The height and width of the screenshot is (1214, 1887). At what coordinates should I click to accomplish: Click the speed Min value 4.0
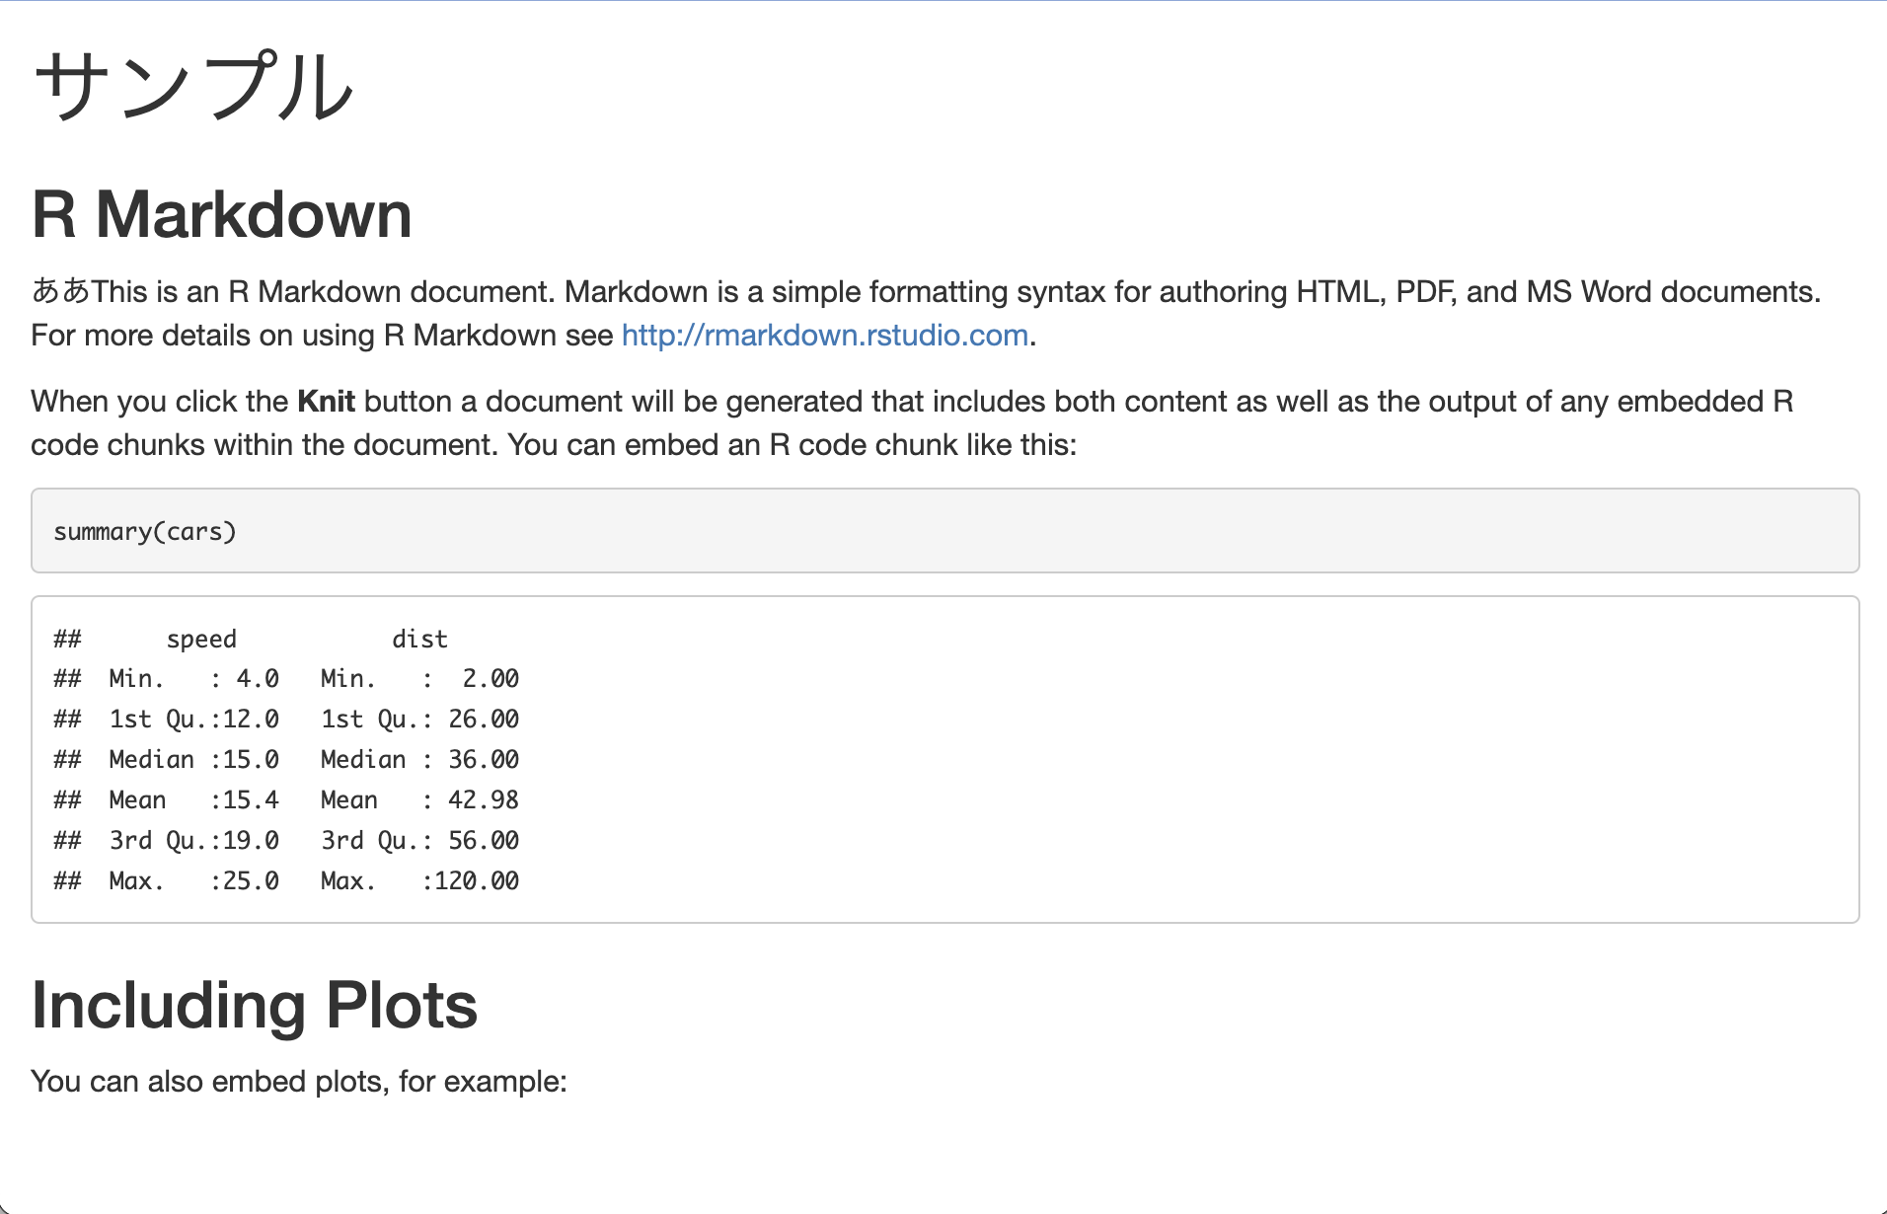[258, 679]
